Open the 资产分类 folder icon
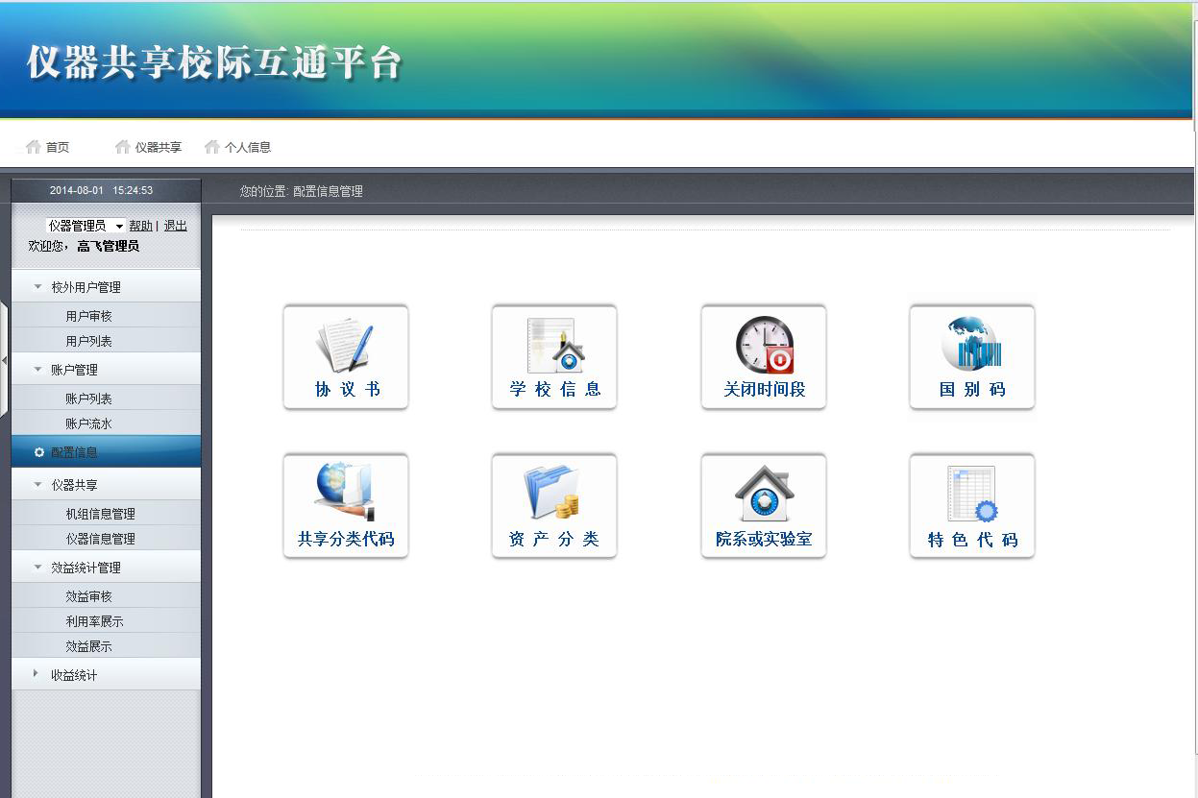Image resolution: width=1198 pixels, height=798 pixels. pyautogui.click(x=554, y=505)
